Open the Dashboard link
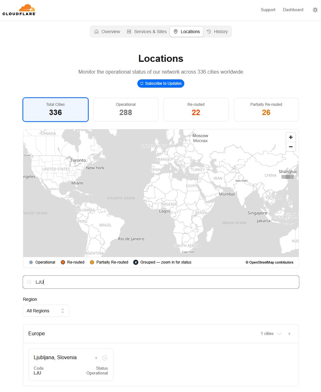This screenshot has width=321, height=392. (293, 10)
